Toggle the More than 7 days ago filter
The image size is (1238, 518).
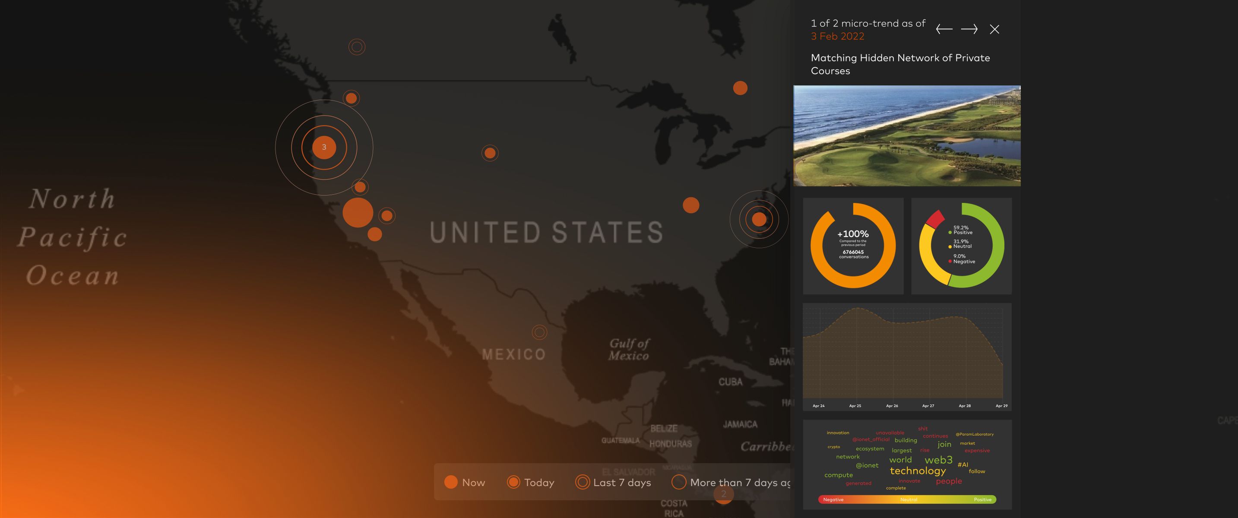pyautogui.click(x=731, y=482)
